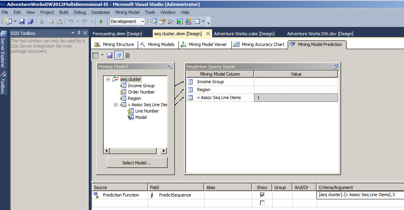404x210 pixels.
Task: Click the pickaxe icon in Mining Model header
Action: click(x=169, y=67)
